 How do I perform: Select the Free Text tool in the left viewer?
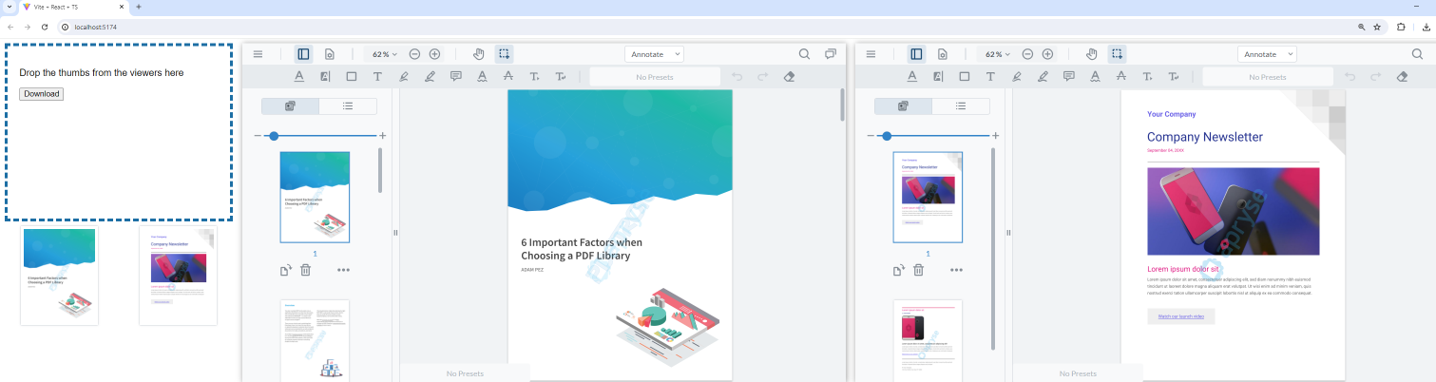[x=377, y=76]
